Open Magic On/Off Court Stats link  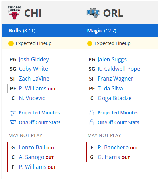click(x=118, y=122)
